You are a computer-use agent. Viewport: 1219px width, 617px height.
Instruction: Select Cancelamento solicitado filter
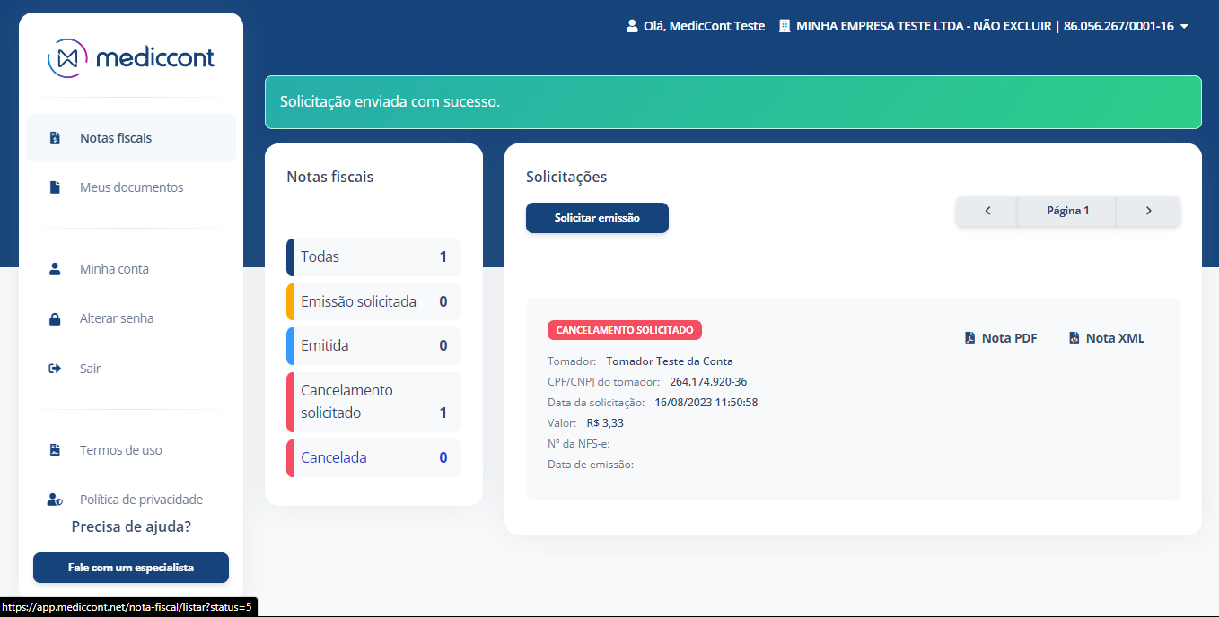pyautogui.click(x=373, y=402)
